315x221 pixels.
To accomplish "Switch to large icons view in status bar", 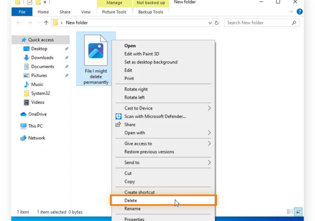I will (x=298, y=212).
